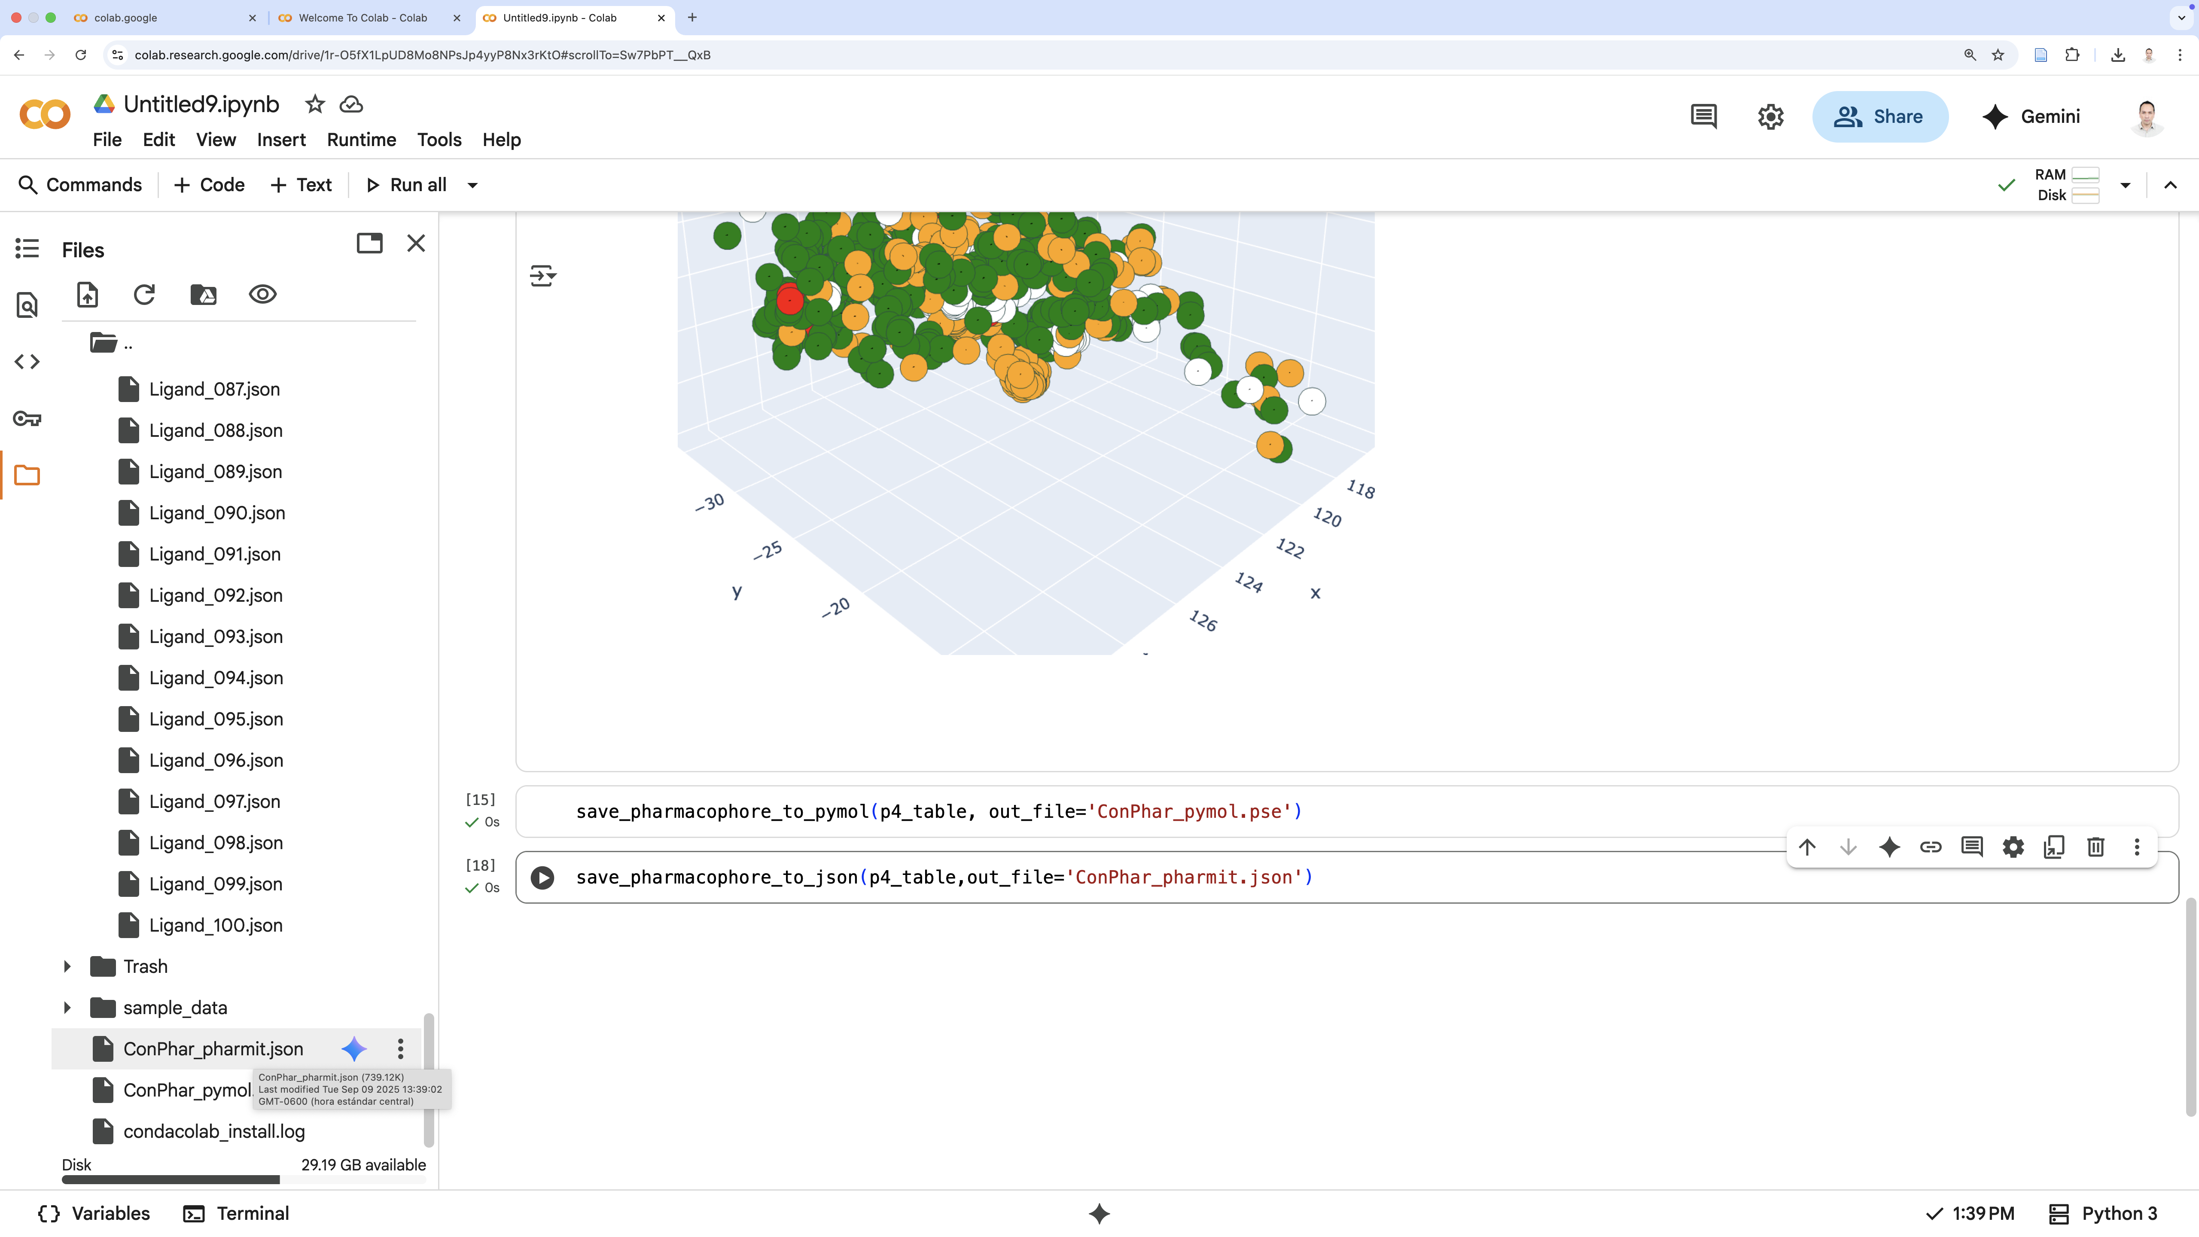Click the Share button
Viewport: 2199px width, 1237px height.
coord(1880,117)
